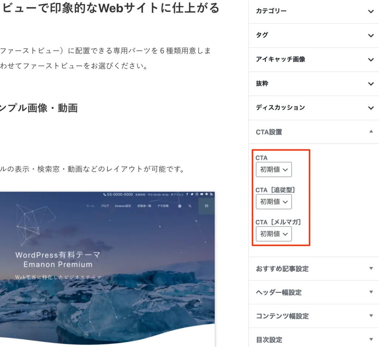Click the paragraph mentioning 専用パーツを6種類
Screen dimensions: 379x347
pos(105,58)
